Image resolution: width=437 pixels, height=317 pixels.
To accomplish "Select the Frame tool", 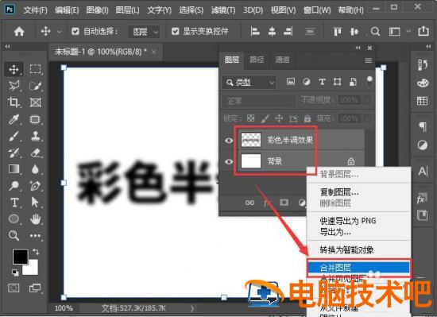I will pos(36,102).
